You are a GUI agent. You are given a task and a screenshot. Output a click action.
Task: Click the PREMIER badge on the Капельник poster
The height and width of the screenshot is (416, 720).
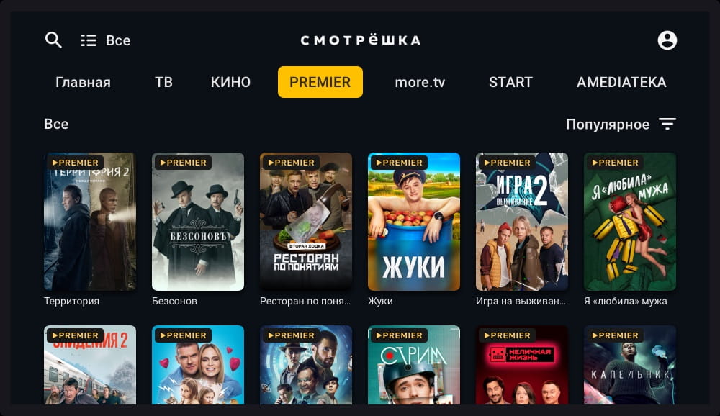[614, 335]
